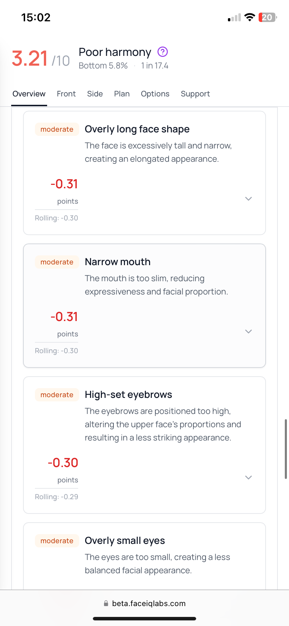Tap the cellular signal bars icon

234,18
